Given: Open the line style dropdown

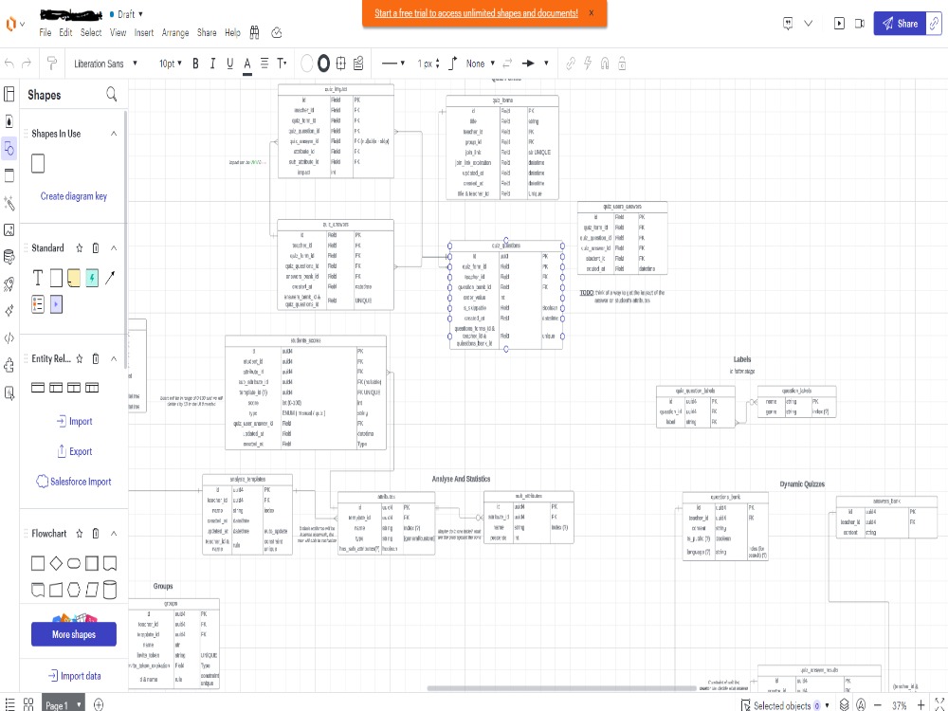Looking at the screenshot, I should (393, 63).
